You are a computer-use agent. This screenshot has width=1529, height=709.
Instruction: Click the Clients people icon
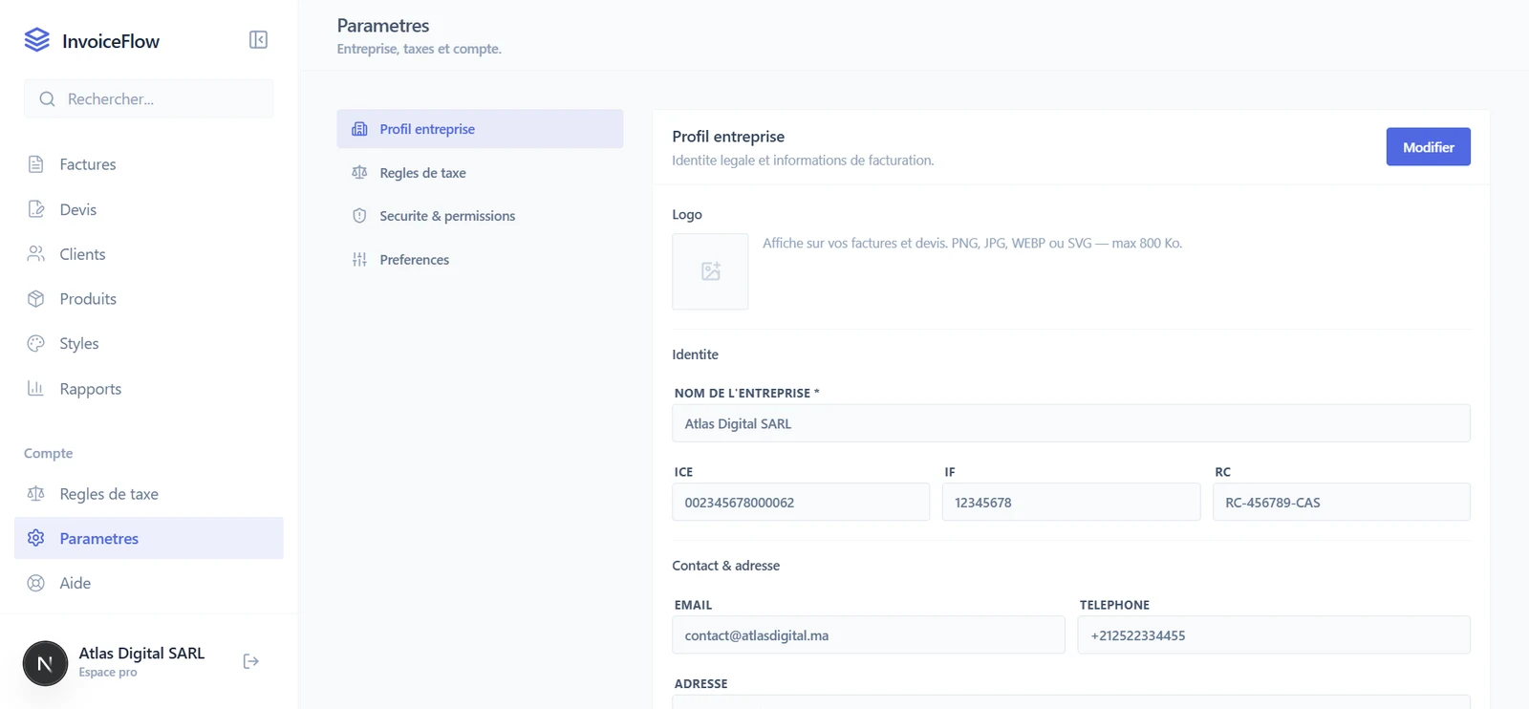(x=36, y=254)
